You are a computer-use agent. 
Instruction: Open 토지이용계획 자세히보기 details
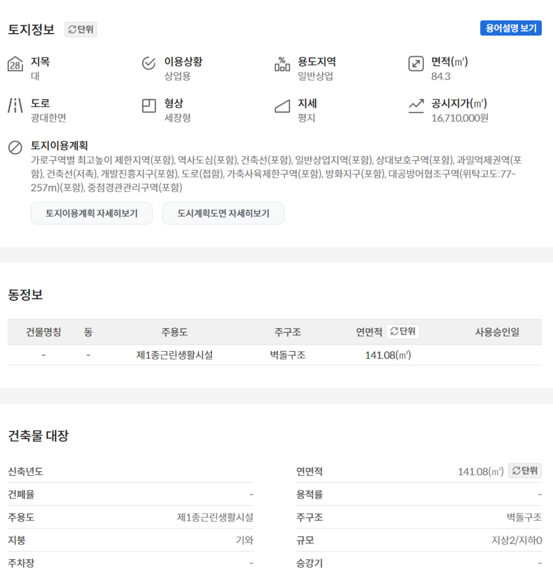click(x=92, y=213)
